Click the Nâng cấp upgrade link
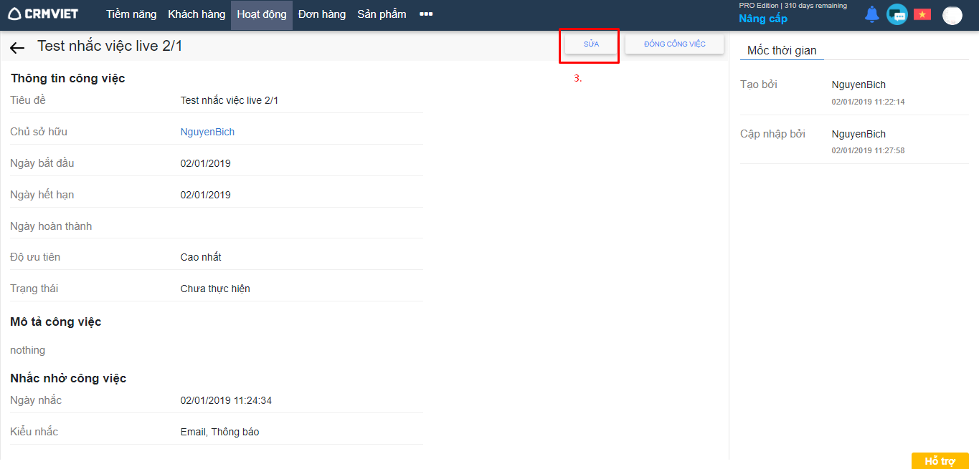The height and width of the screenshot is (469, 979). [x=763, y=19]
